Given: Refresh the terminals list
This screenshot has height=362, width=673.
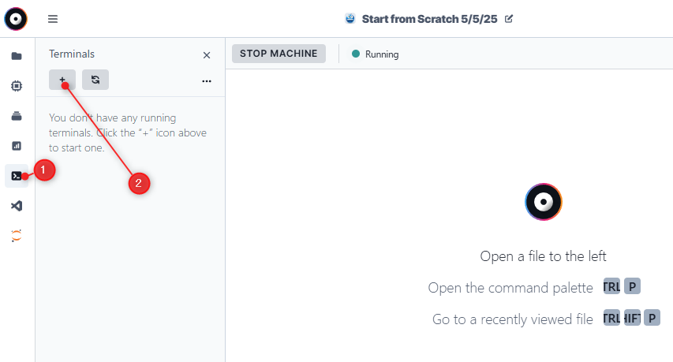Looking at the screenshot, I should 95,80.
